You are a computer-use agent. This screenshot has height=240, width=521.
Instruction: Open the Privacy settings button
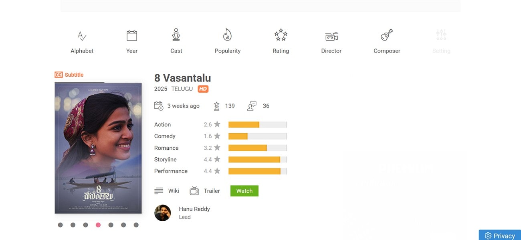pos(499,236)
